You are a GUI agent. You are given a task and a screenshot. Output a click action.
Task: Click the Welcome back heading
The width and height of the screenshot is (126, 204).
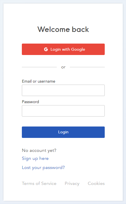point(63,29)
